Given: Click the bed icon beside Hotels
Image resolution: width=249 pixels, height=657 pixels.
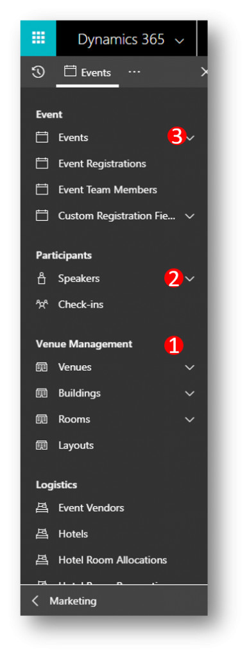Looking at the screenshot, I should coord(42,534).
